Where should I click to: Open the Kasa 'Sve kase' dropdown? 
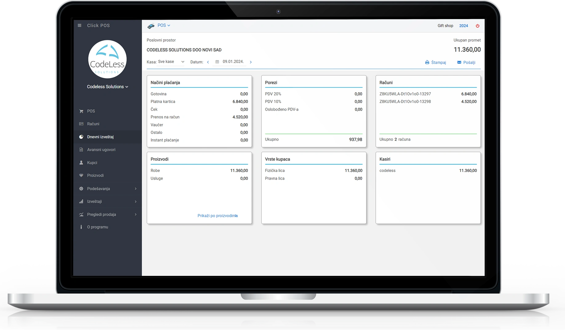pos(171,62)
